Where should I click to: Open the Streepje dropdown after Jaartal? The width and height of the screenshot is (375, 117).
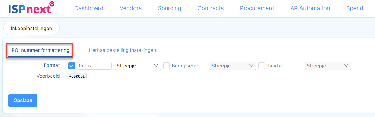point(328,66)
